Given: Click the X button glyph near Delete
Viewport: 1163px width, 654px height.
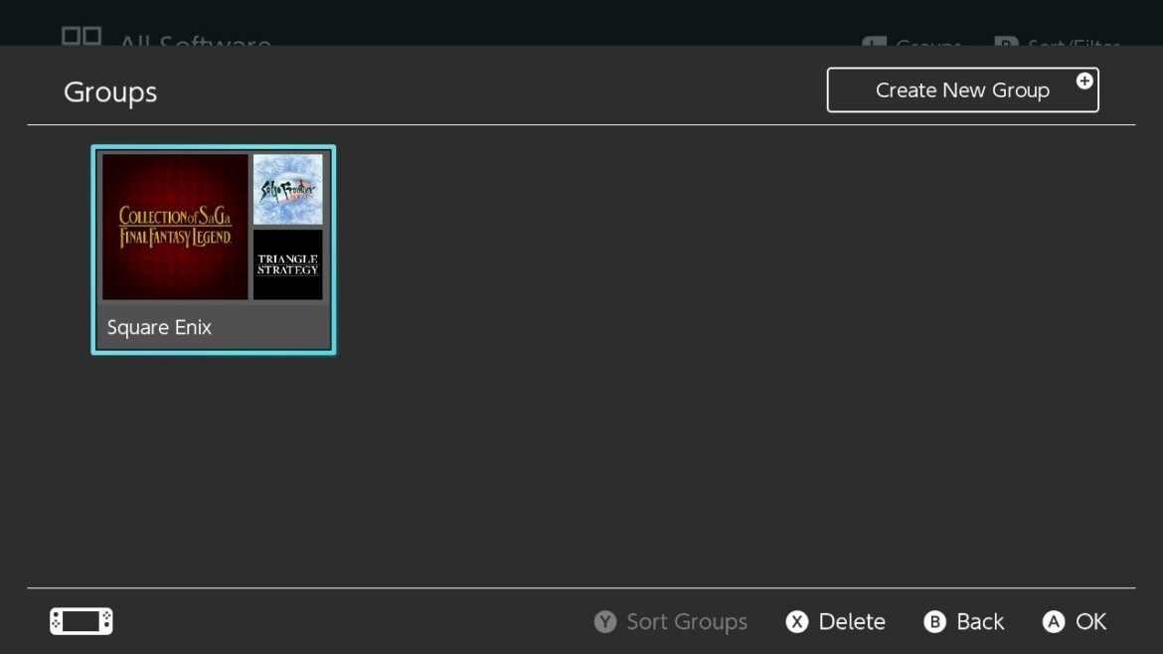Looking at the screenshot, I should point(798,621).
